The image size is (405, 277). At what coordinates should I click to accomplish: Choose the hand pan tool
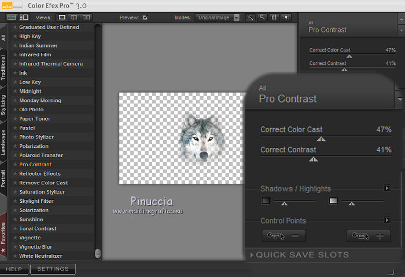click(274, 17)
